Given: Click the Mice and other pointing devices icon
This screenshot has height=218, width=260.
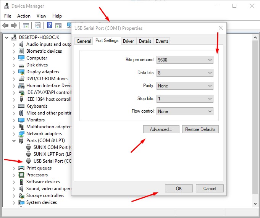Looking at the screenshot, I should 21,113.
